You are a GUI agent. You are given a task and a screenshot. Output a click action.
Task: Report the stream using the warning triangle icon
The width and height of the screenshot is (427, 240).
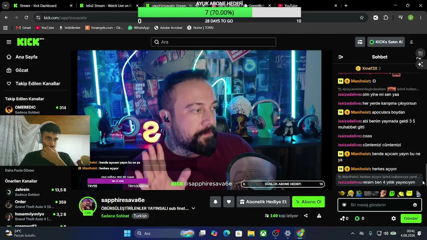pyautogui.click(x=319, y=216)
